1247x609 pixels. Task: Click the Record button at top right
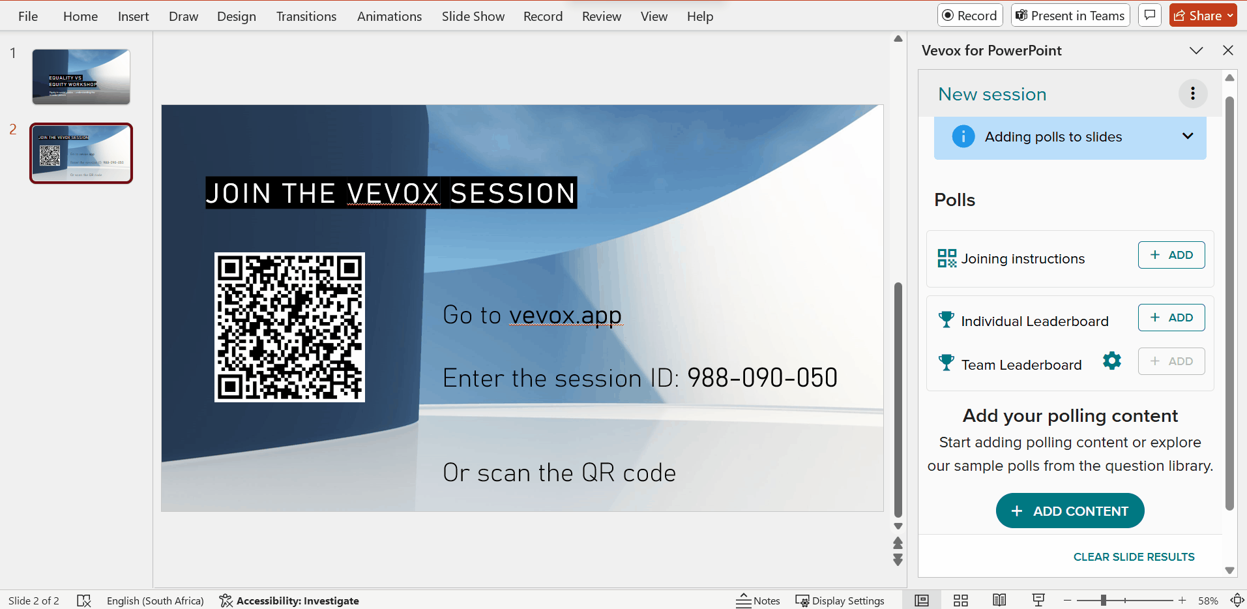point(970,15)
